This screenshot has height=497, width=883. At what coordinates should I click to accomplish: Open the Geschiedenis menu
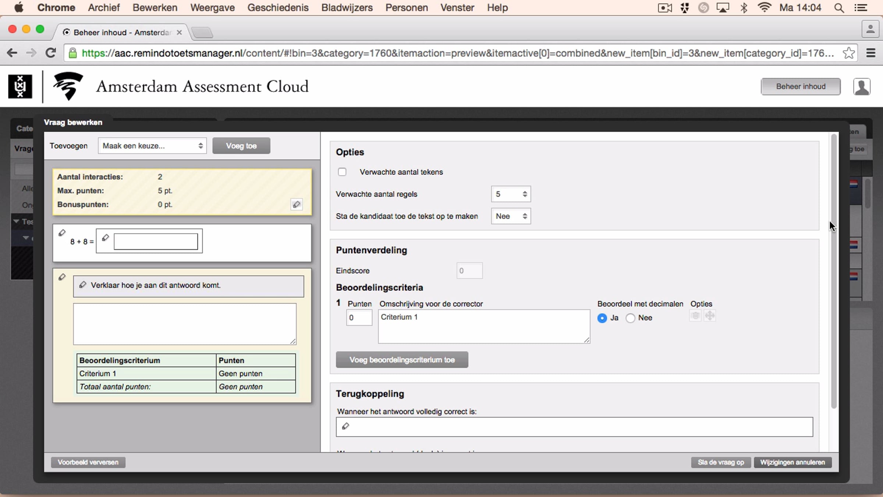tap(278, 8)
